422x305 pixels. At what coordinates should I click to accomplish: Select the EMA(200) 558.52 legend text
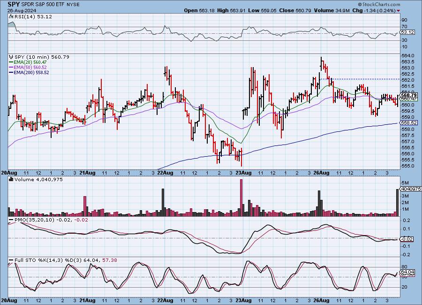pyautogui.click(x=31, y=72)
